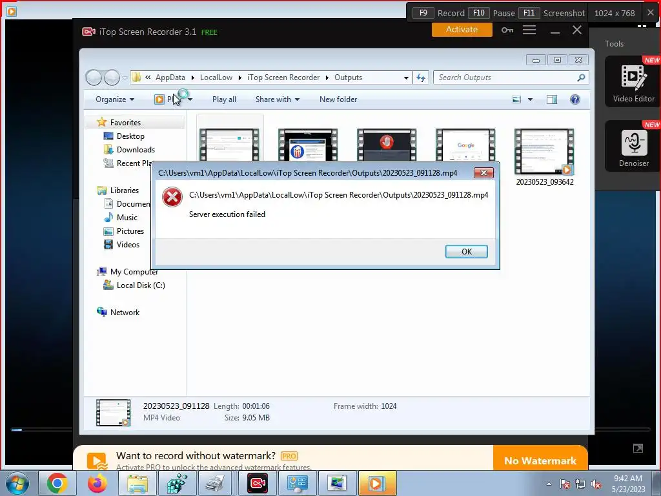Image resolution: width=661 pixels, height=496 pixels.
Task: Open File Explorer from the taskbar
Action: click(137, 483)
